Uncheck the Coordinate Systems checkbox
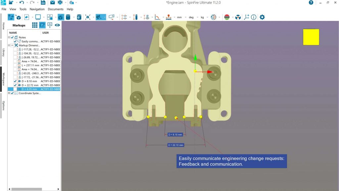Viewport: 339px width, 191px height. pyautogui.click(x=12, y=93)
